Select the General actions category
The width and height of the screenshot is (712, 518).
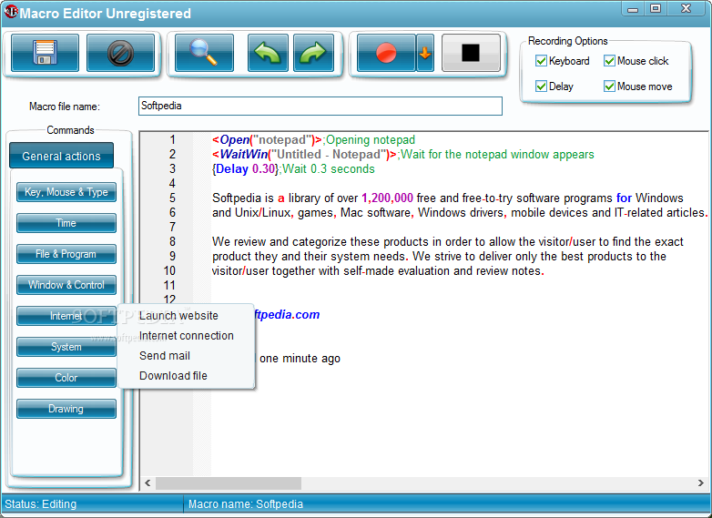61,156
